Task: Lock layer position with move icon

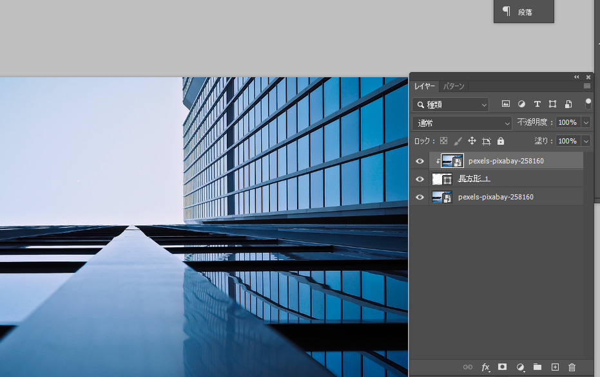Action: pos(472,141)
